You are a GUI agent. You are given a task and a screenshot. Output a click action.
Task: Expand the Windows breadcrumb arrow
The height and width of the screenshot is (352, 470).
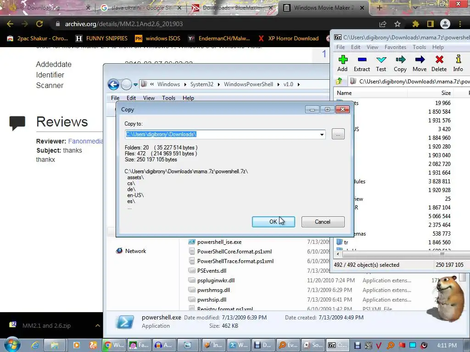pyautogui.click(x=185, y=84)
